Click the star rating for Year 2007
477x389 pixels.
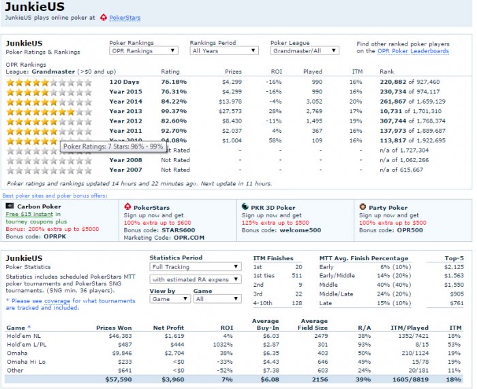click(48, 170)
